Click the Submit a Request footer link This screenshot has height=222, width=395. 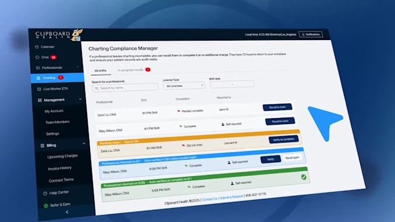tap(231, 197)
